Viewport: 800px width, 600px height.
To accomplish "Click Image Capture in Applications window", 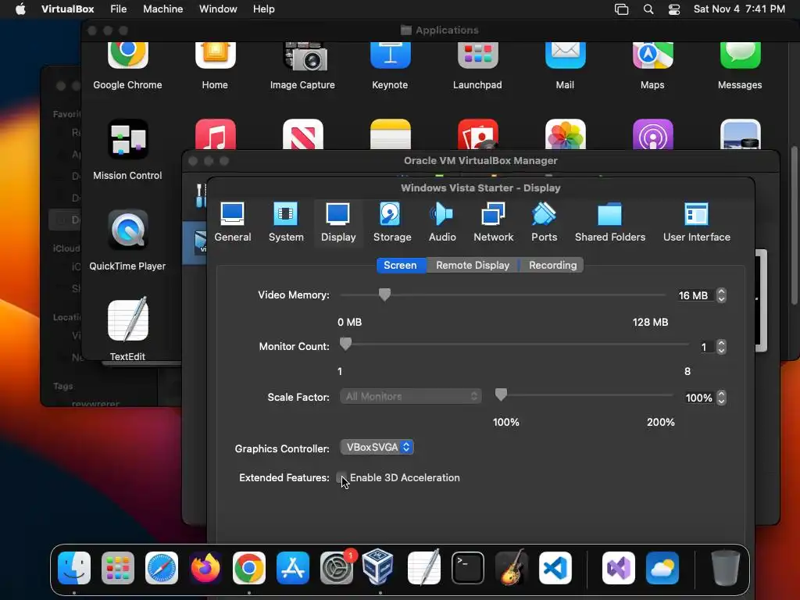I will click(x=302, y=66).
